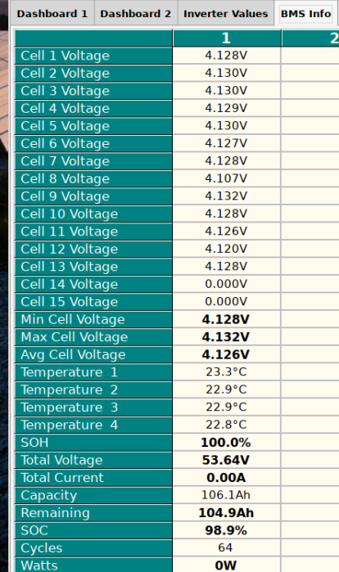Viewport: 339px width, 572px height.
Task: Open the Dashboard 2 tab
Action: 136,14
